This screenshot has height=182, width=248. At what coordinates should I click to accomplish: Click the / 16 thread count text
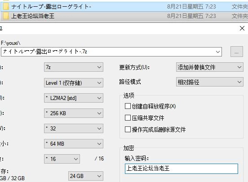point(99,159)
